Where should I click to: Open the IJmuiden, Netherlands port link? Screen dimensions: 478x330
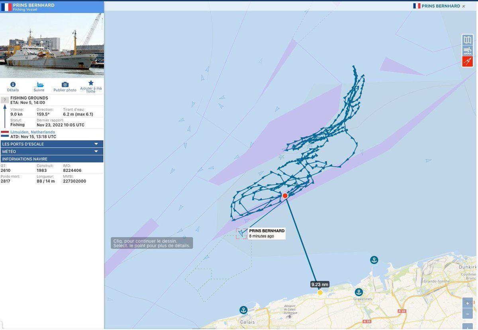pyautogui.click(x=33, y=132)
